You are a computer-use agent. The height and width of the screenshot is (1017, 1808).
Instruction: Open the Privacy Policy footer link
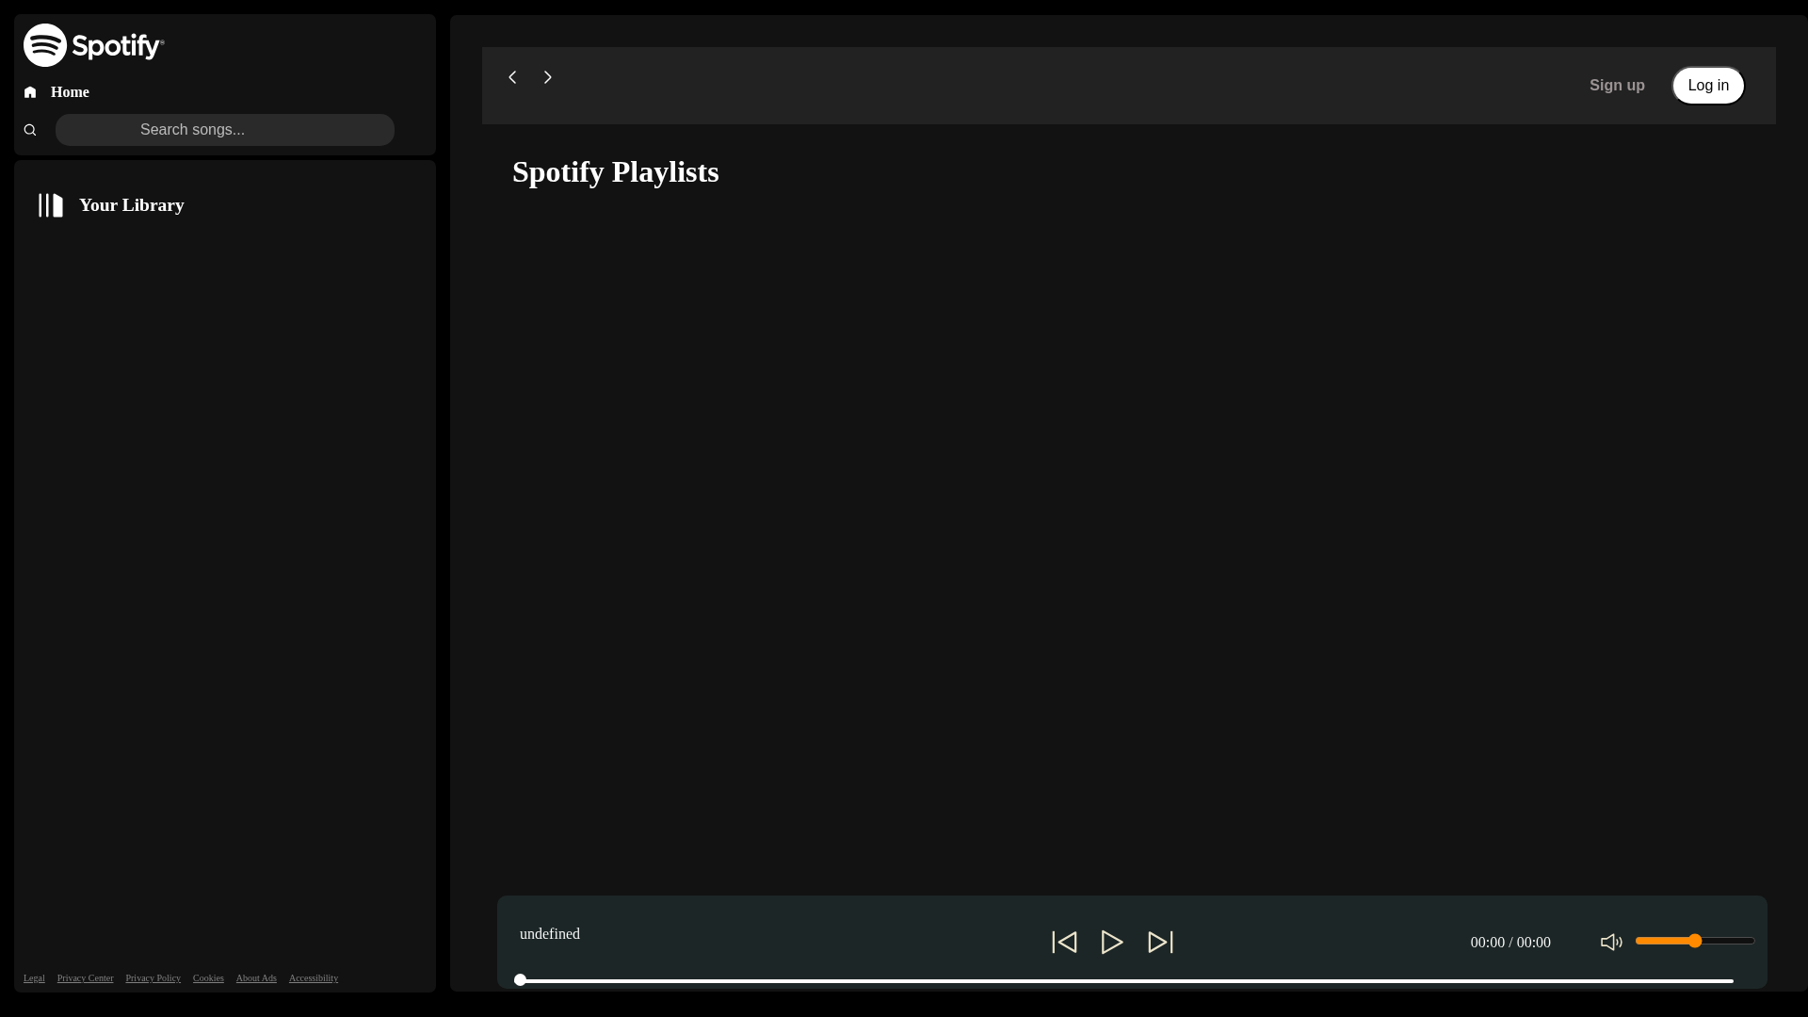pyautogui.click(x=153, y=978)
